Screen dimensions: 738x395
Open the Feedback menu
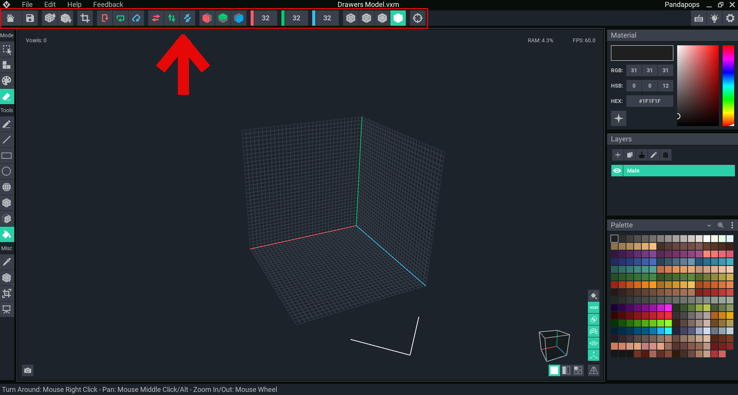(x=108, y=5)
